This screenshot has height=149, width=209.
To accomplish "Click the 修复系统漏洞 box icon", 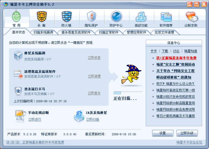I will pos(18,56).
